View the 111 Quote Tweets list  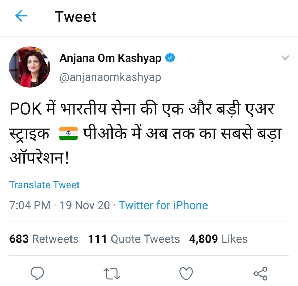tap(134, 239)
